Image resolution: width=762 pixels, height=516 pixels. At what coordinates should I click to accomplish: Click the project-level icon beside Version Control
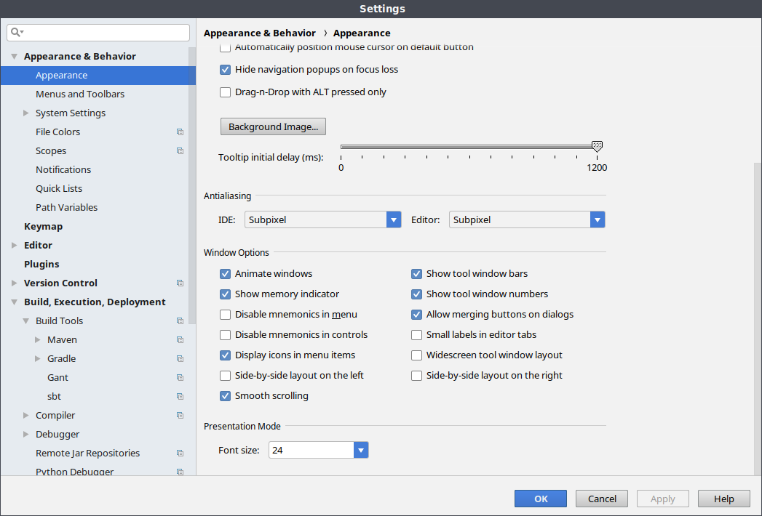[x=180, y=283]
